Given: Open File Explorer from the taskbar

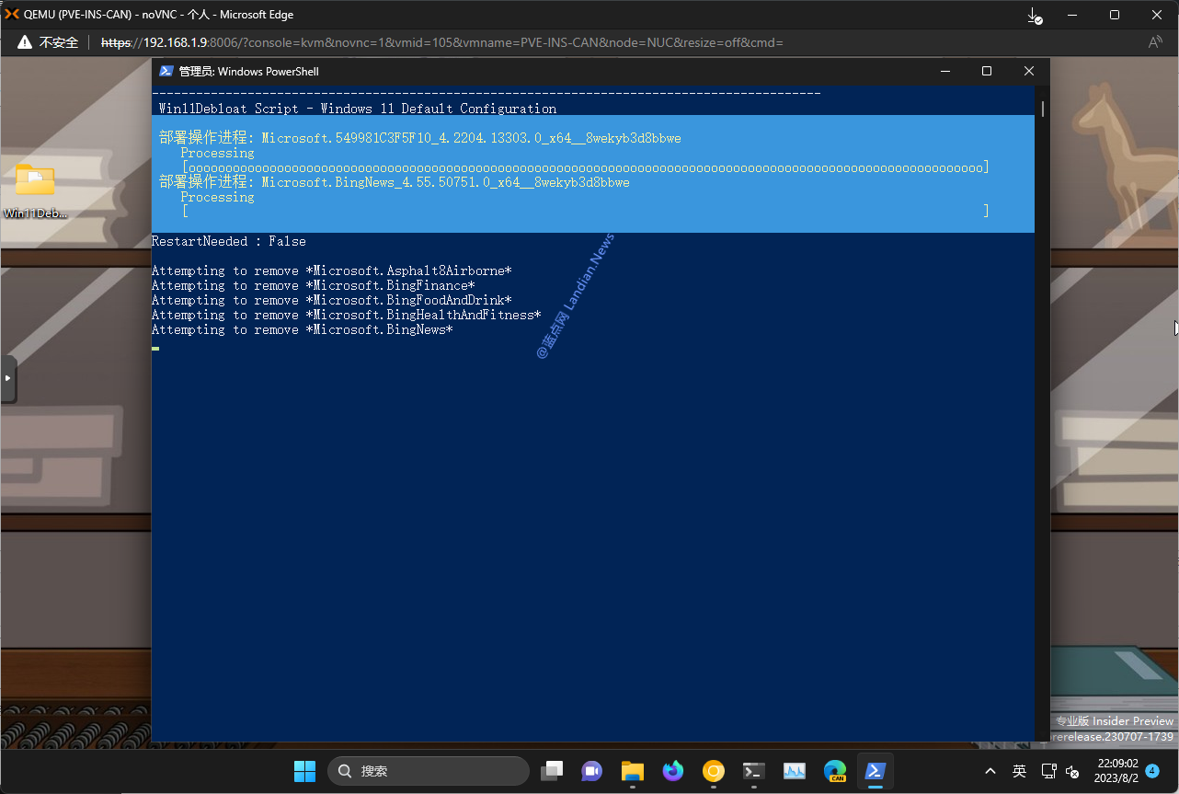Looking at the screenshot, I should [x=632, y=771].
